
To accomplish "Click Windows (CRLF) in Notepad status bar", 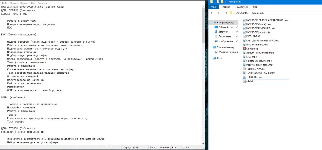I will [x=168, y=147].
